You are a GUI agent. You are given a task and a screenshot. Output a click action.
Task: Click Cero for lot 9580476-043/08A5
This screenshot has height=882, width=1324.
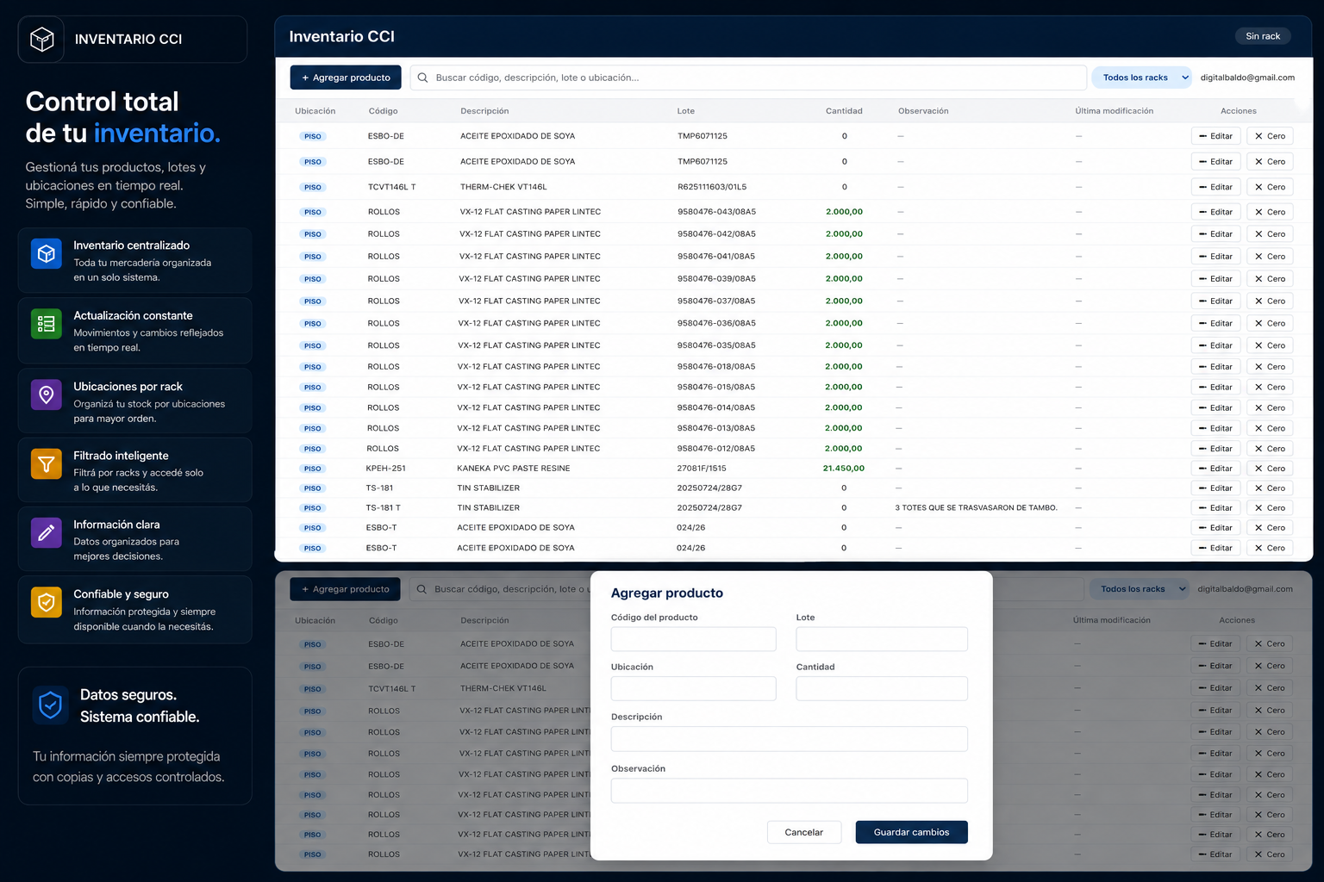pos(1270,212)
